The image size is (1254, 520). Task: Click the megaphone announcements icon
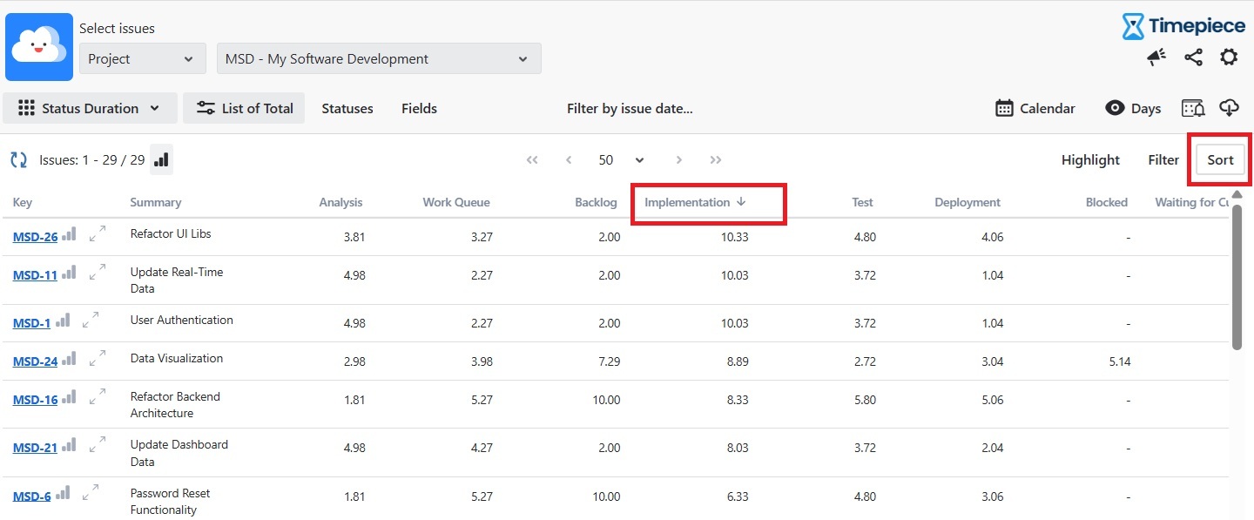coord(1156,57)
